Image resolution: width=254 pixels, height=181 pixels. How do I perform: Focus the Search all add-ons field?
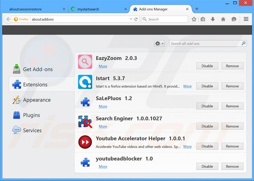(208, 44)
